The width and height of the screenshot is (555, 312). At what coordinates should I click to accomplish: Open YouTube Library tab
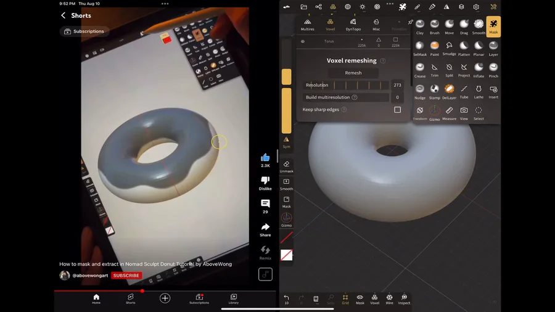[x=234, y=299]
